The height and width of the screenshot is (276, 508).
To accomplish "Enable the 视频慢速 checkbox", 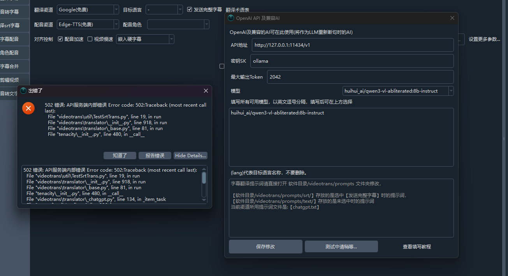I will [90, 39].
